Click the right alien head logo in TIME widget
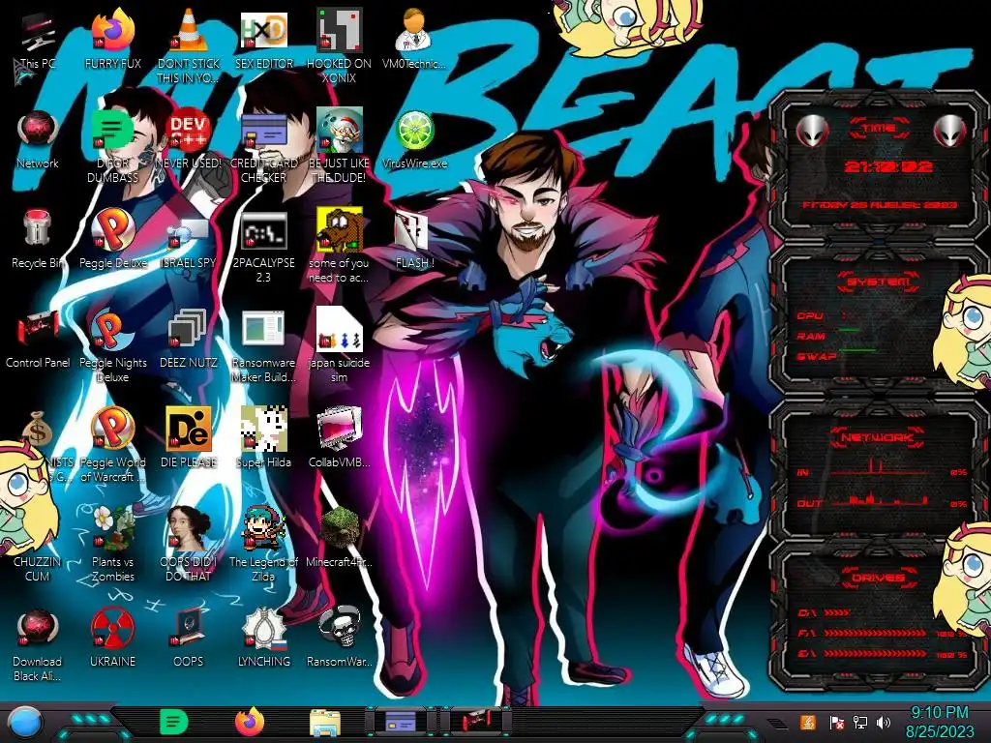This screenshot has height=743, width=991. pos(949,131)
